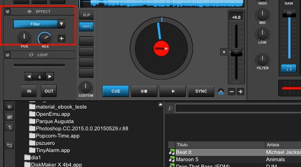Viewport: 301px width, 167px height.
Task: Select the DiskMaker X 4b4.app folder
Action: (53, 165)
